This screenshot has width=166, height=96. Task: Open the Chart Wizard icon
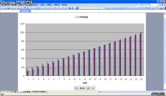coord(70,8)
